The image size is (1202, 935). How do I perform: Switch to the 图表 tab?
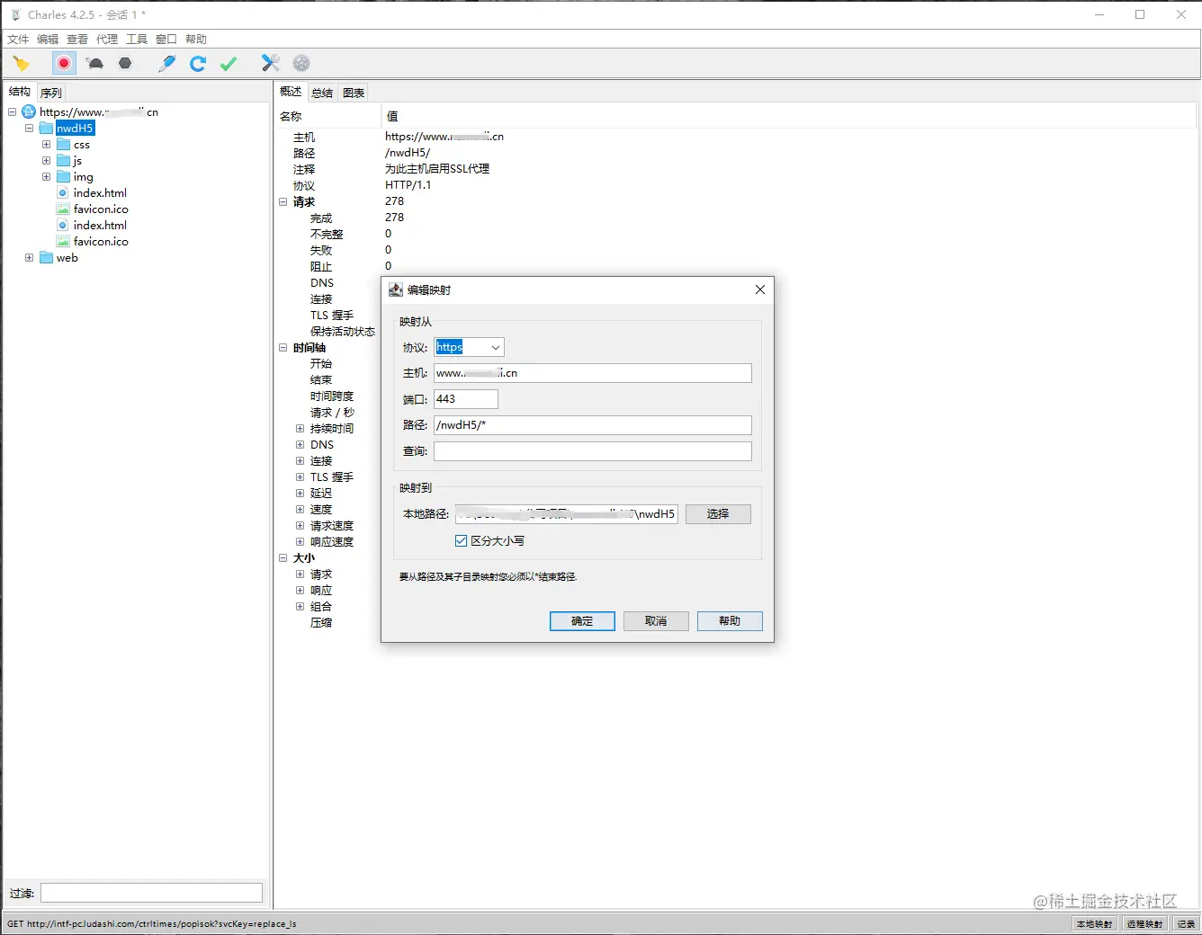click(x=354, y=93)
